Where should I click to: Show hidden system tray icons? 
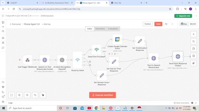(166, 108)
